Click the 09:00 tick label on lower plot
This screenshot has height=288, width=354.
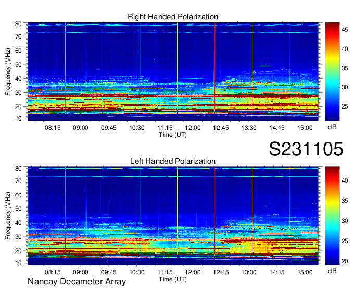point(81,272)
